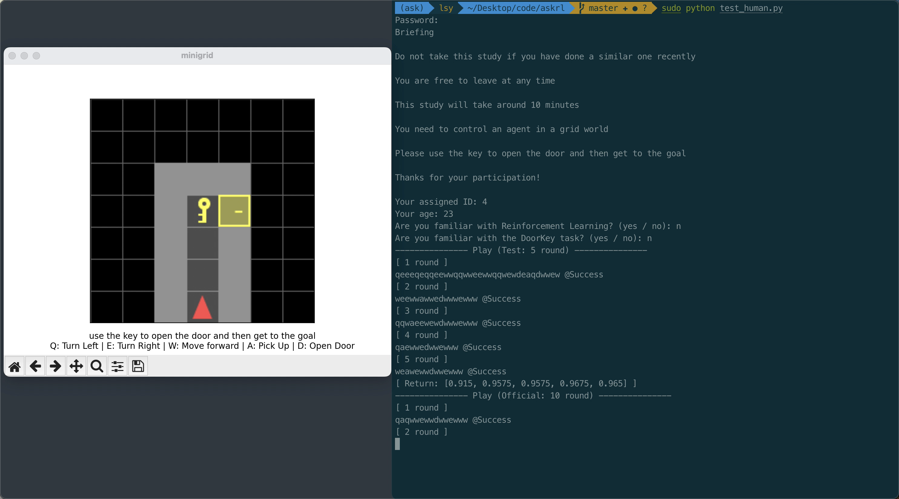The height and width of the screenshot is (499, 899).
Task: Click the yellow key in the grid
Action: click(x=204, y=210)
